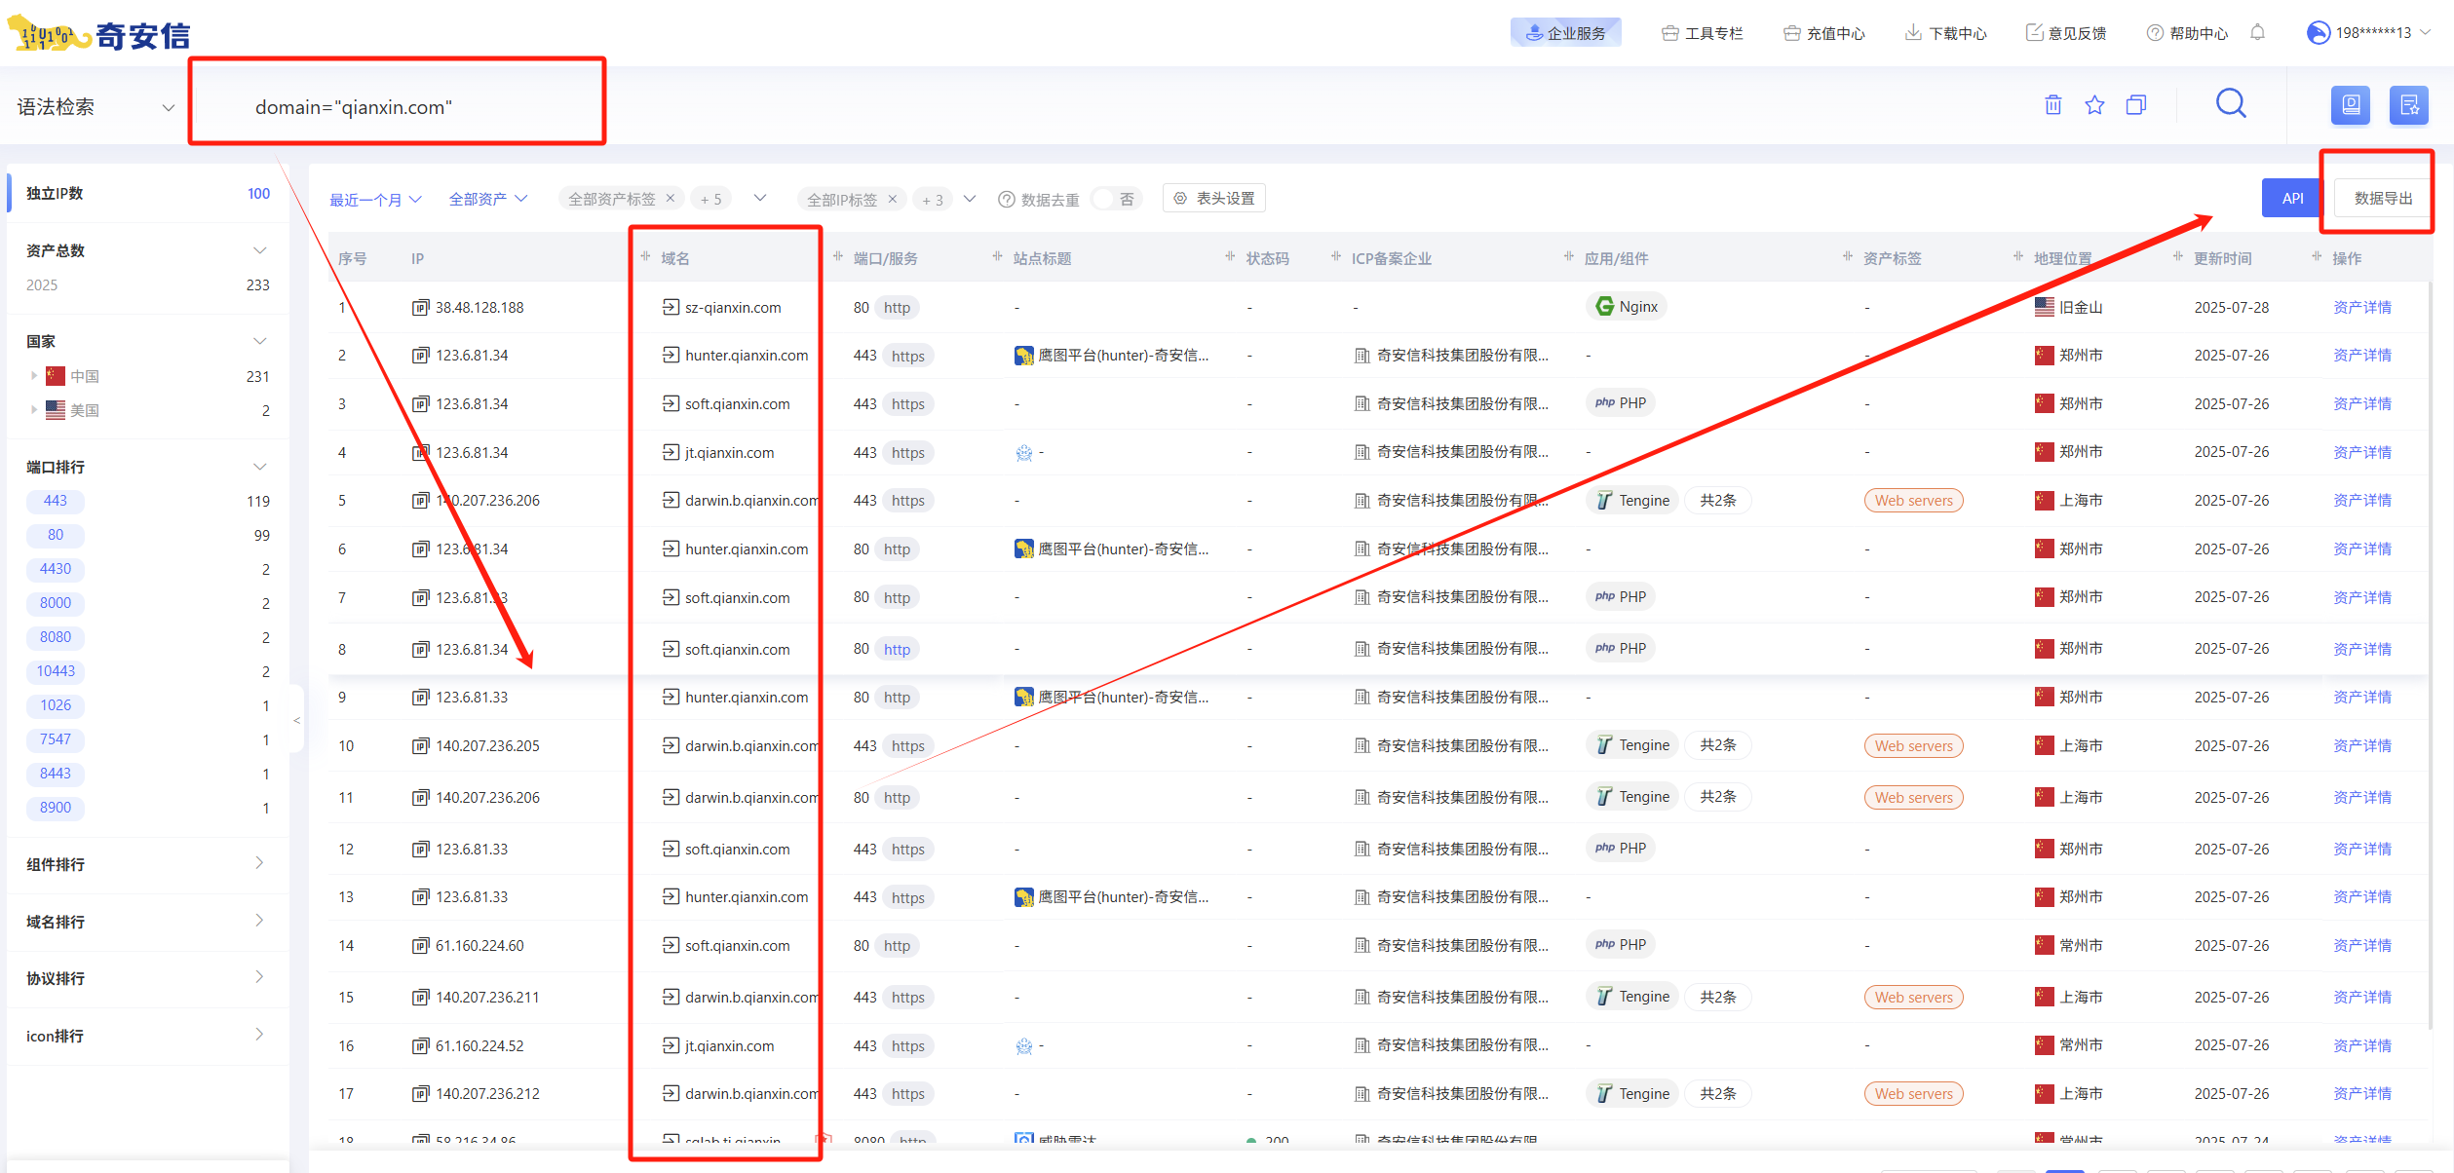Click the US flag in the 旧金山 row
This screenshot has width=2454, height=1173.
click(2044, 307)
